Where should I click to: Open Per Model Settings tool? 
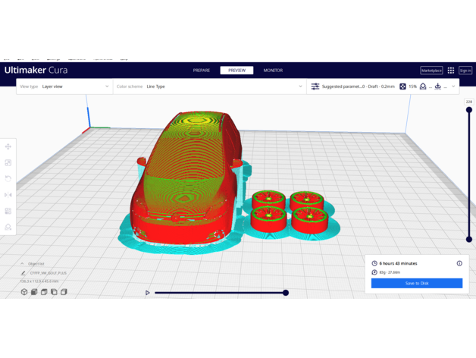[x=8, y=211]
